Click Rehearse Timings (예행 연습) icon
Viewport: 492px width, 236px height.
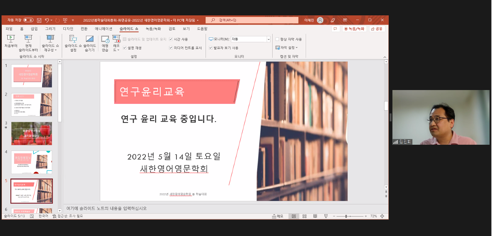(105, 39)
